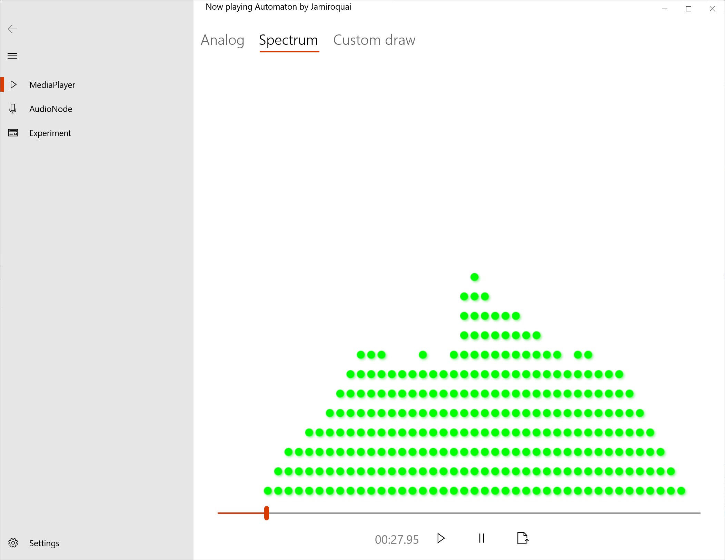Open an audio file with file icon
The height and width of the screenshot is (560, 725).
(523, 538)
